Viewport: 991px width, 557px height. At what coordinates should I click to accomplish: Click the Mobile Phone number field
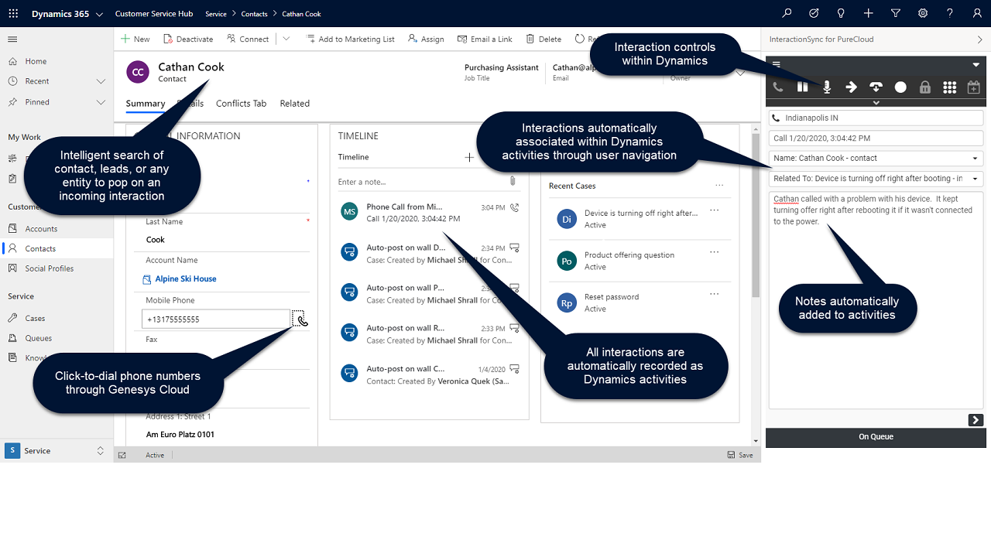pos(216,319)
